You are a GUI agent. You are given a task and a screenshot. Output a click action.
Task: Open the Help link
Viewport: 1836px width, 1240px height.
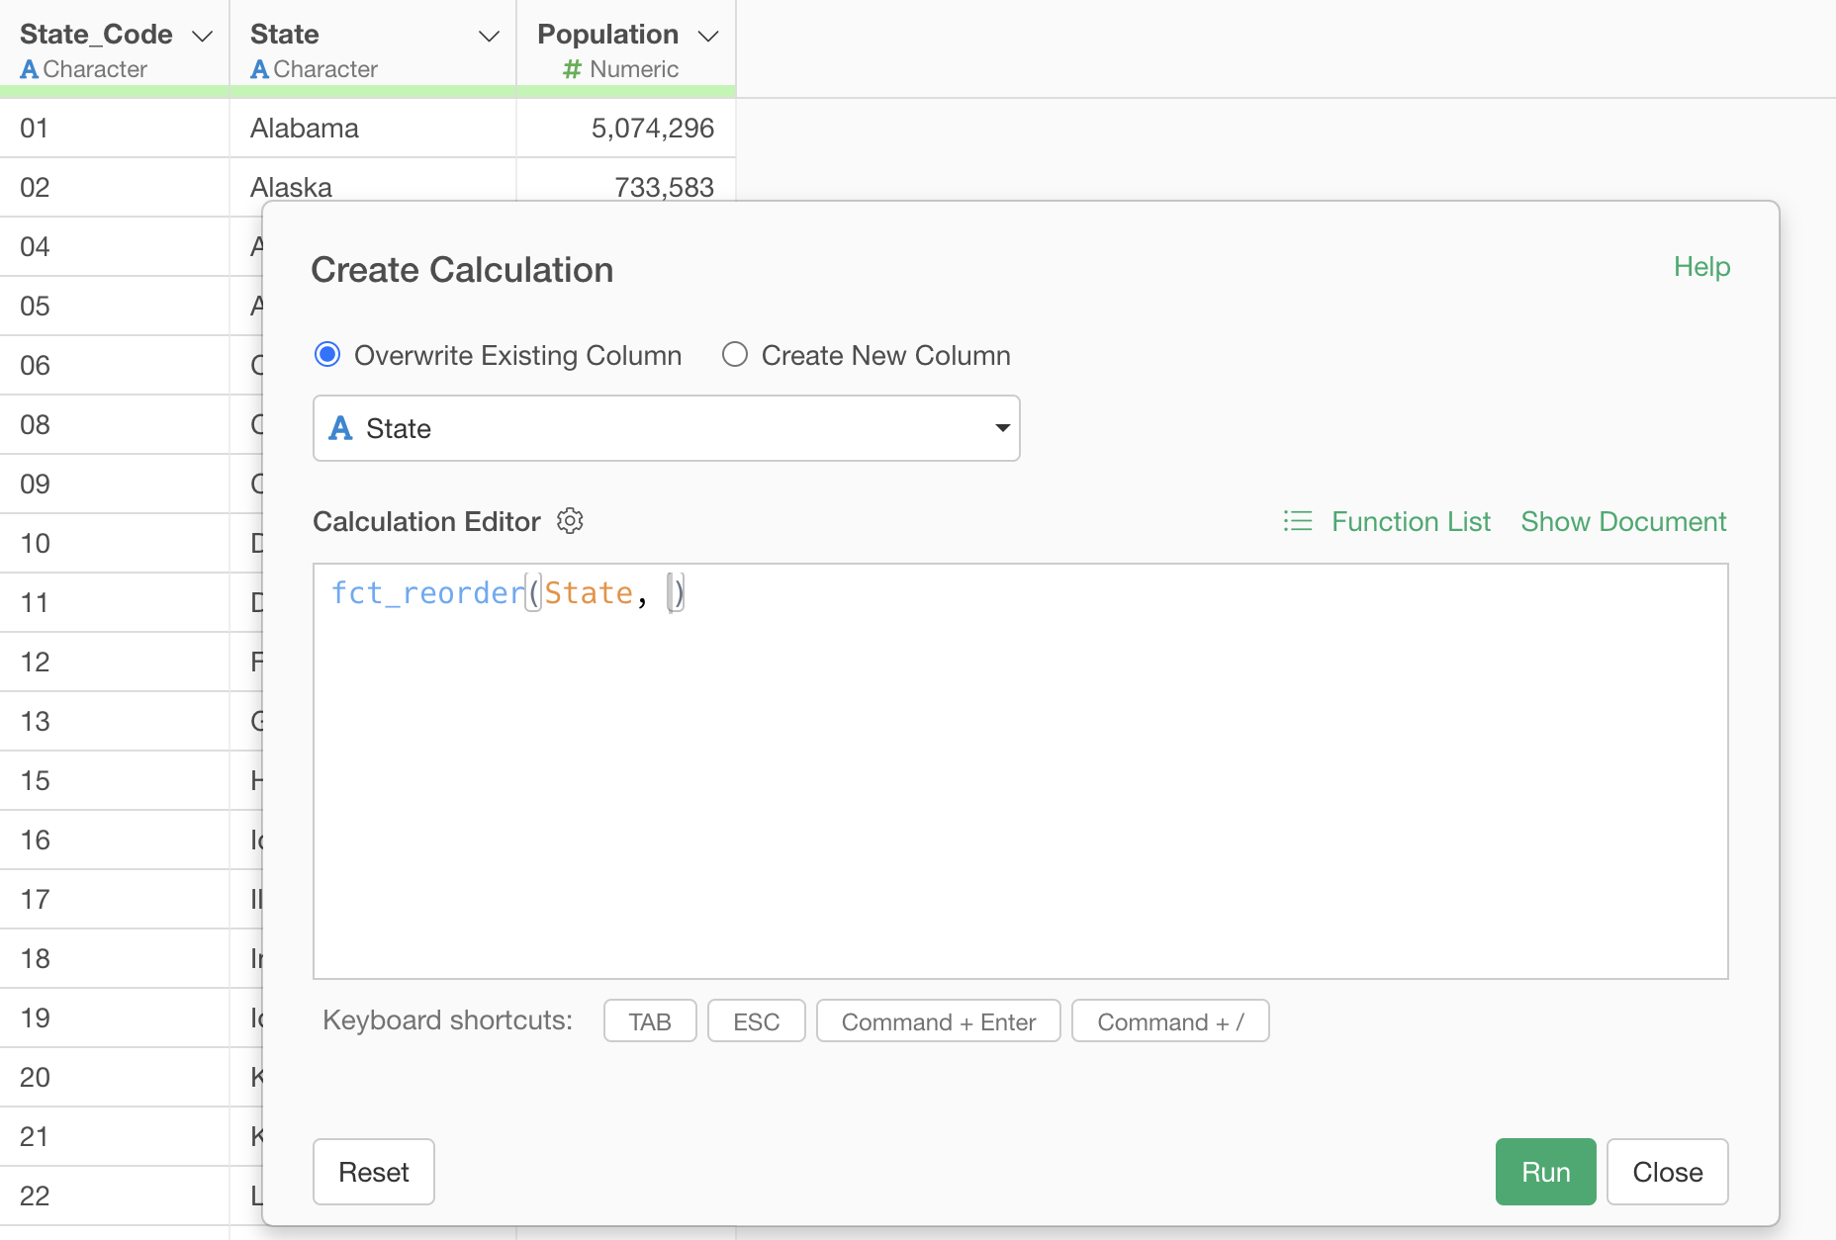(1701, 267)
